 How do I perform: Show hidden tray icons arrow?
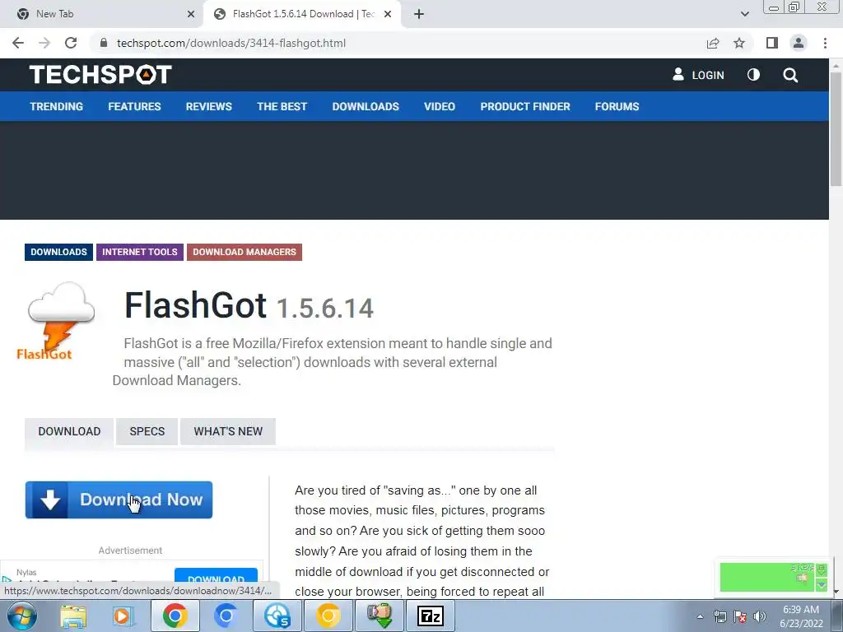[x=700, y=616]
